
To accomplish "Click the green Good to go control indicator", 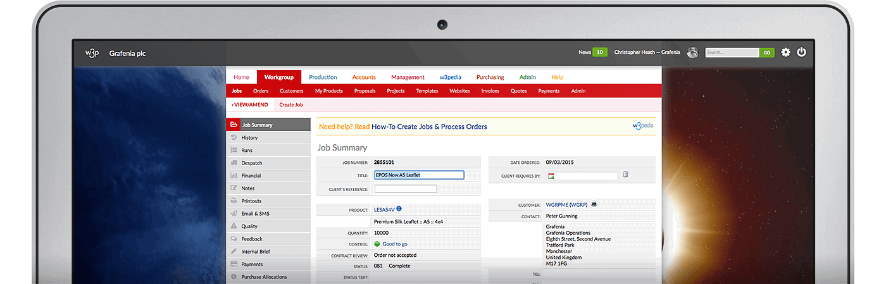I will (377, 244).
